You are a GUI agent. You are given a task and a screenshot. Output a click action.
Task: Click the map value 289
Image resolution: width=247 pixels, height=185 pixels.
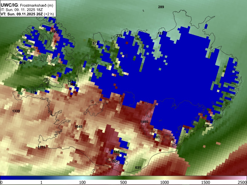(161, 7)
